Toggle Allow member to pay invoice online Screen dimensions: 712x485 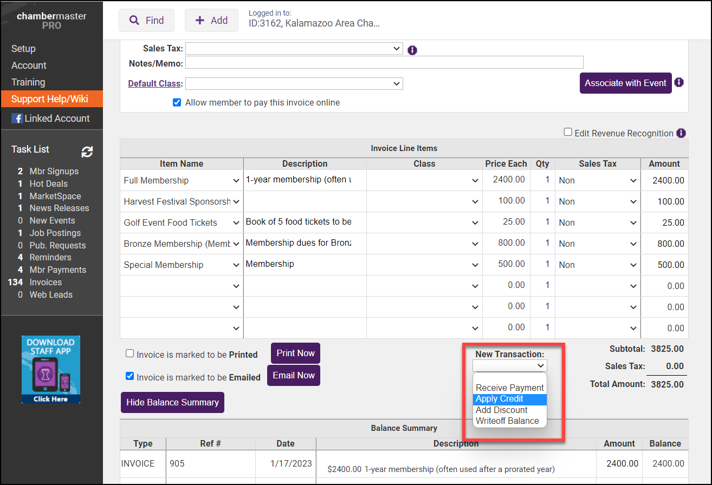[177, 102]
